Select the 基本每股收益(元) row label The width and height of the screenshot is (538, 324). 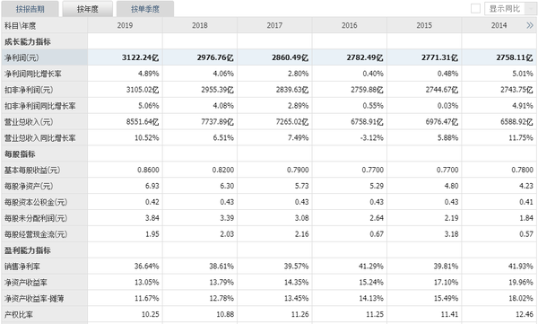point(32,170)
